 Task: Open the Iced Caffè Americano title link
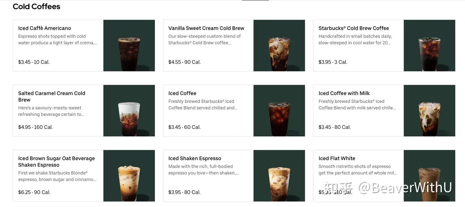45,28
